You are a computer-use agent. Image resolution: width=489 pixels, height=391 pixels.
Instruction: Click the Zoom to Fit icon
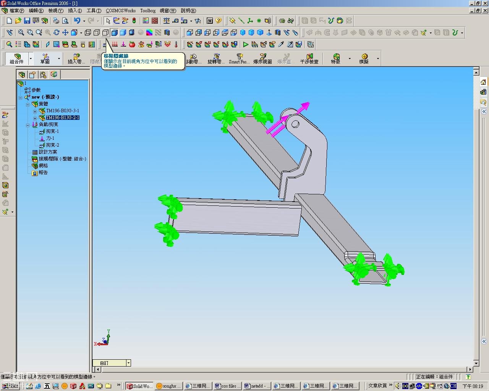pyautogui.click(x=21, y=32)
